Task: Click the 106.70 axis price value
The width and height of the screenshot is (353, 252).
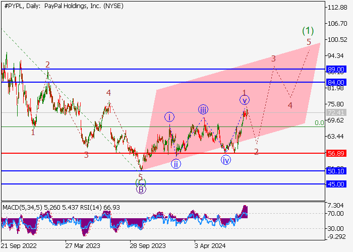Action: (x=337, y=24)
